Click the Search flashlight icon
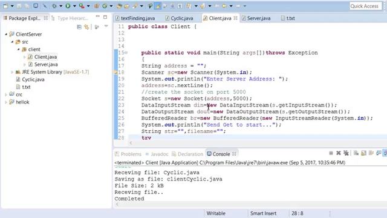 (x=135, y=6)
